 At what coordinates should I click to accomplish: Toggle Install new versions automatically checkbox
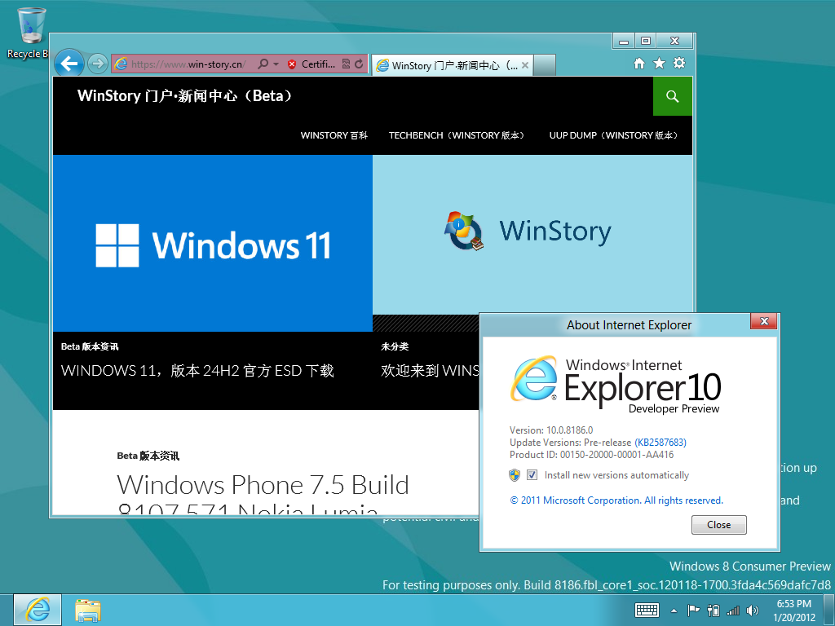[532, 475]
